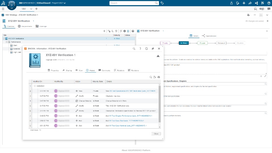Viewport: 272px width, 153px height.
Task: Open the 3DEXPERIENCE compass
Action: [12, 5]
